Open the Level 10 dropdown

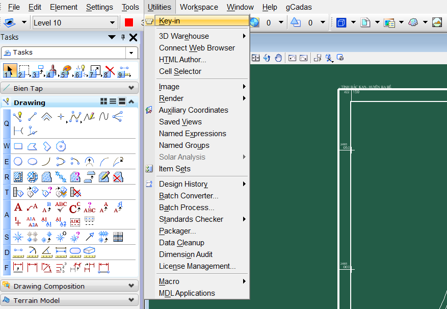[112, 23]
